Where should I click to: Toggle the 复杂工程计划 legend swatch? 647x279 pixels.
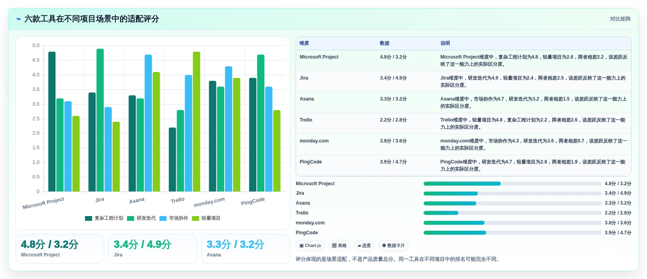click(88, 218)
